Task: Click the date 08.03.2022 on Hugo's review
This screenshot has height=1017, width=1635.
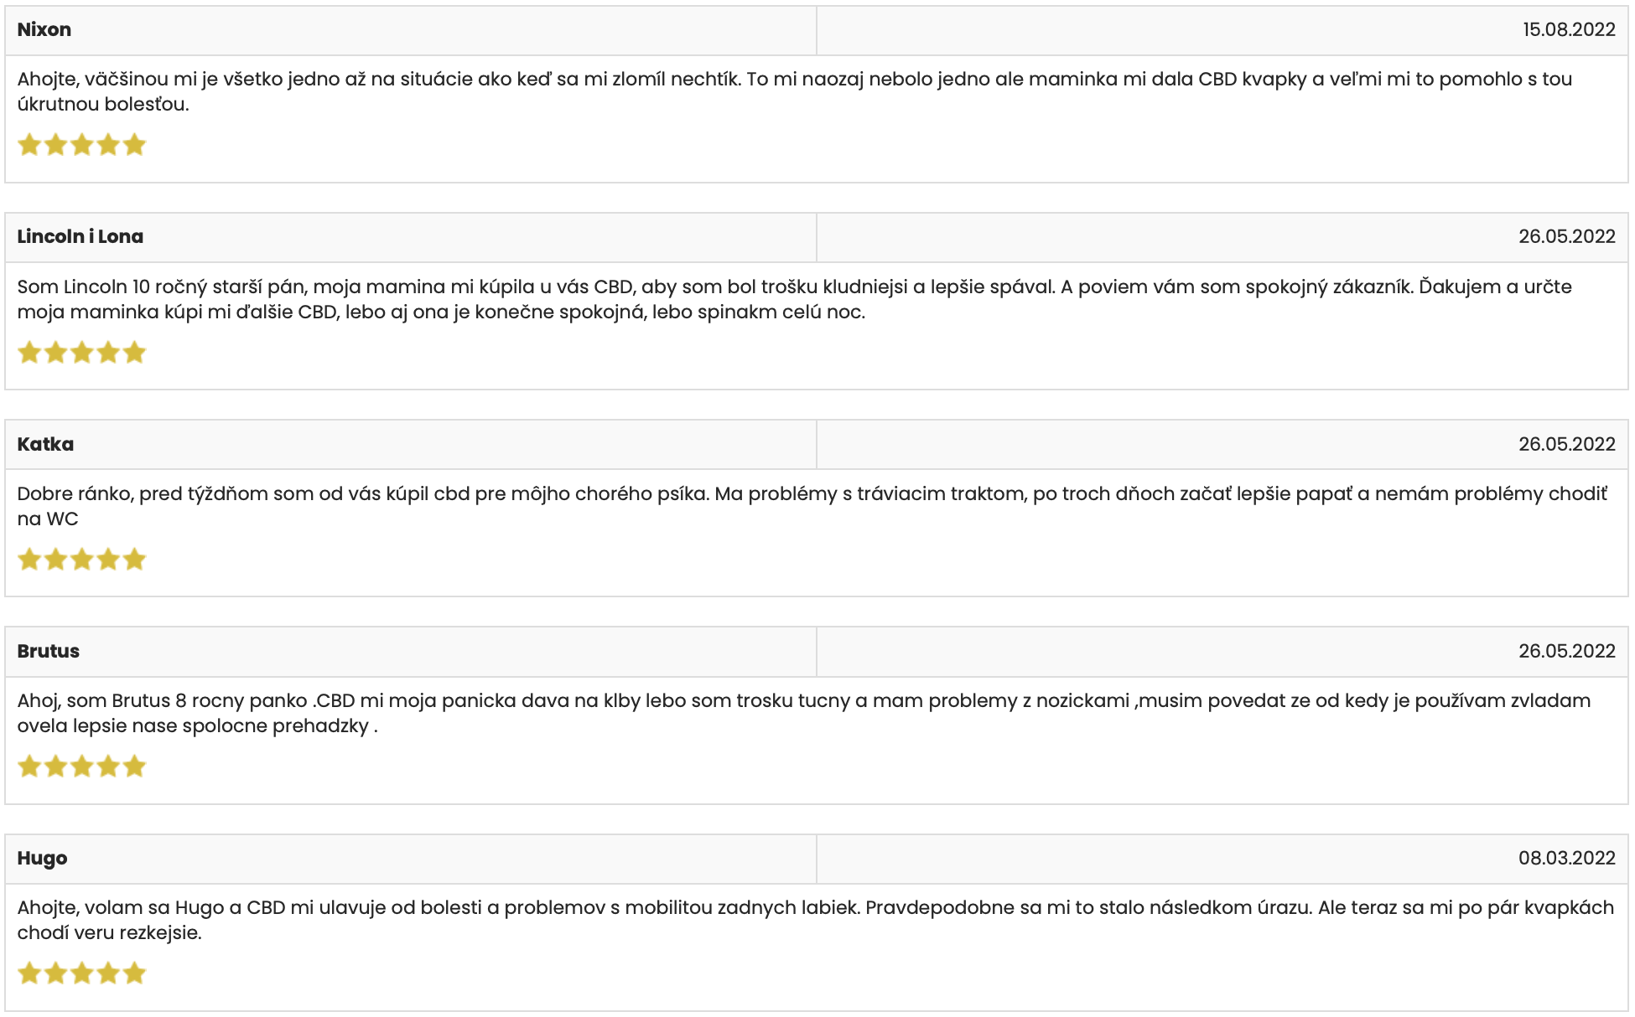Action: pyautogui.click(x=1566, y=858)
